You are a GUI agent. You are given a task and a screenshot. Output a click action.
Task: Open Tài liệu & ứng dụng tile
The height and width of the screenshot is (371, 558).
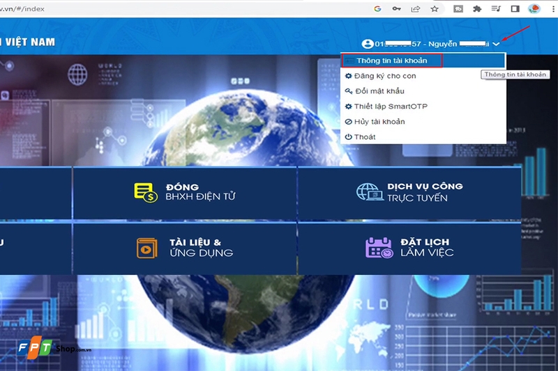tap(185, 248)
